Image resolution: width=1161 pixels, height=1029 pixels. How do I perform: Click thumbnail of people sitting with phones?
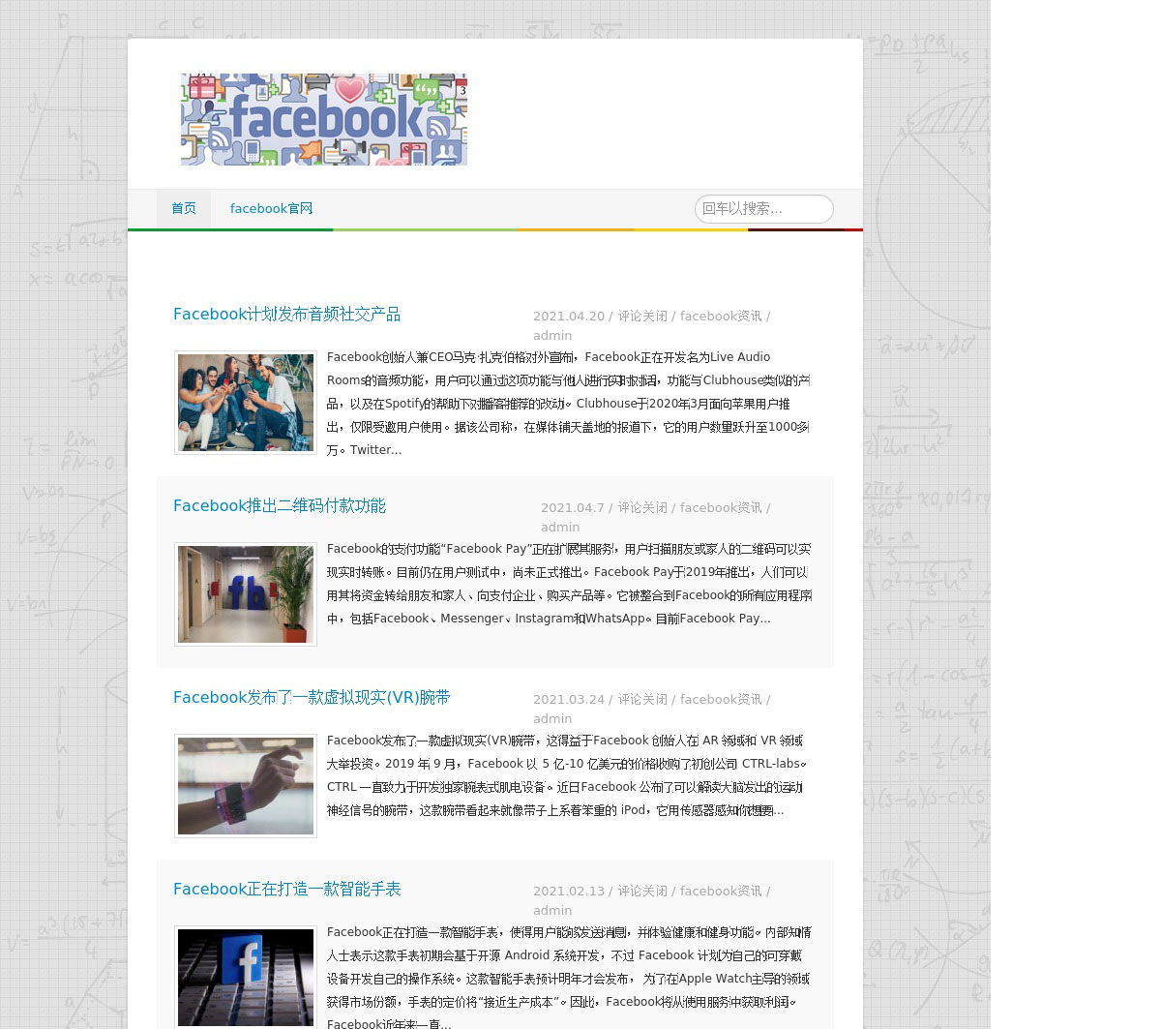click(x=246, y=403)
